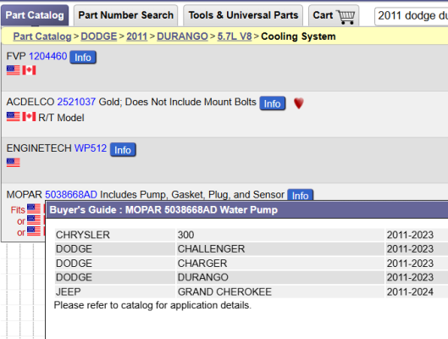Click Cooling System breadcrumb text

[298, 36]
